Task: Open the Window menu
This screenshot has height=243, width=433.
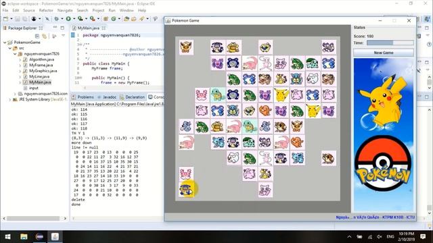Action: click(x=127, y=10)
